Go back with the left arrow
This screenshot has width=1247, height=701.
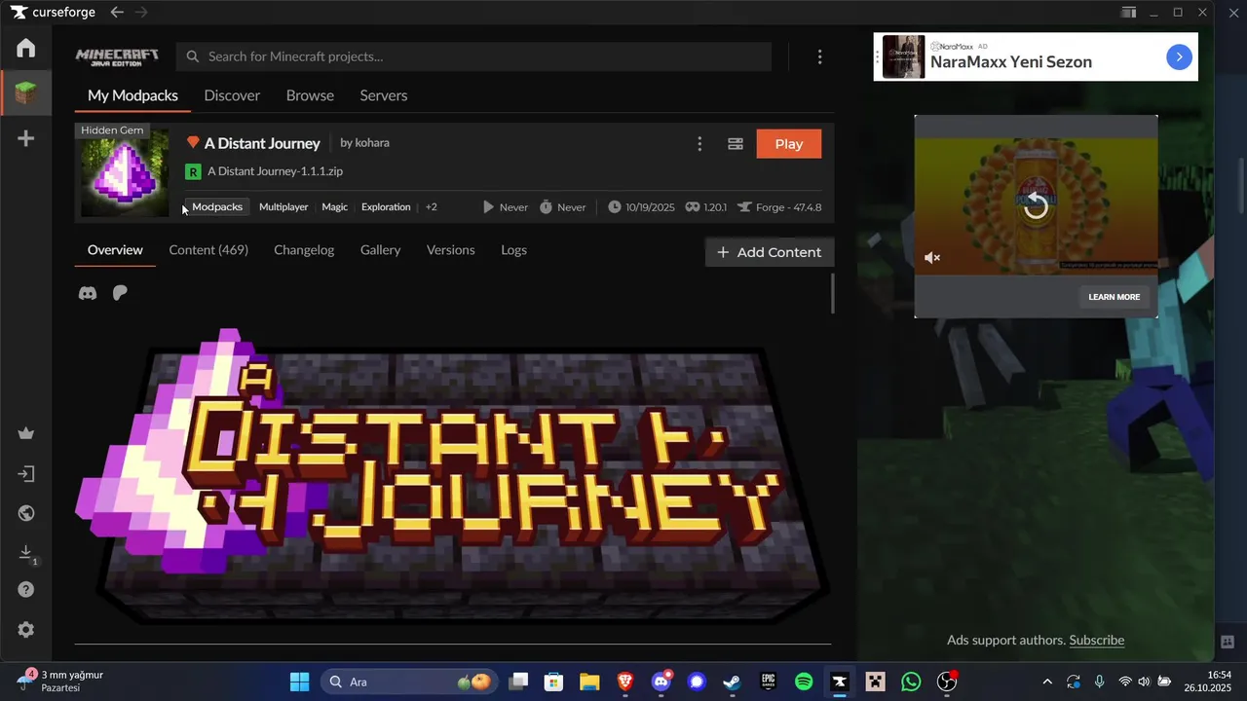(x=117, y=12)
